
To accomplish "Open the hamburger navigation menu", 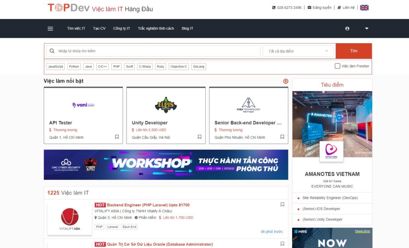I will 50,28.
